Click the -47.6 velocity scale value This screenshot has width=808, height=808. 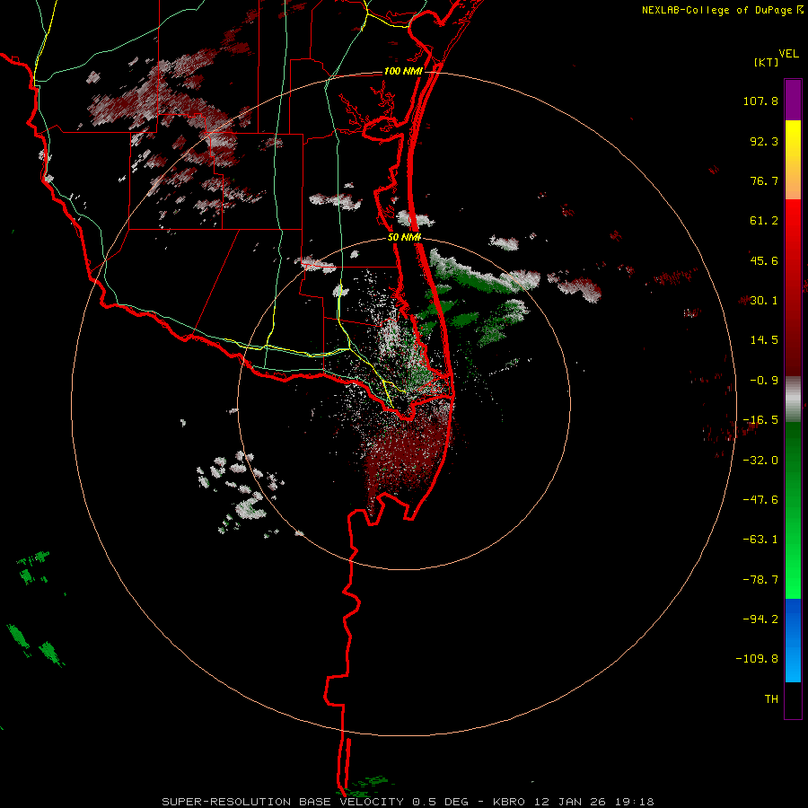coord(760,500)
